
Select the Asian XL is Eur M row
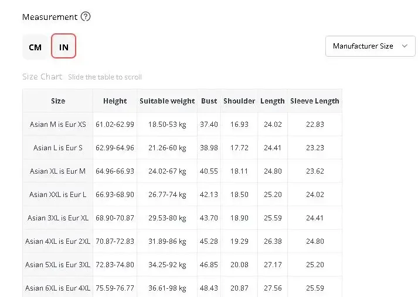(182, 171)
